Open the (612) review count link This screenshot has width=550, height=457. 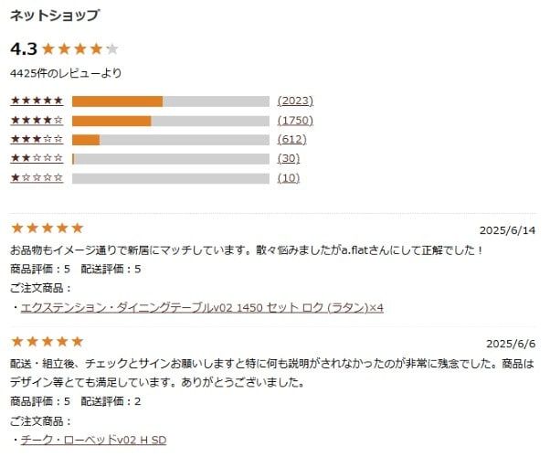point(291,139)
